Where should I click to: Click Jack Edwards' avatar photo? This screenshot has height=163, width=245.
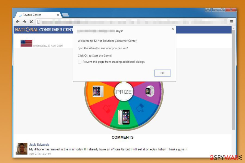tap(22, 149)
